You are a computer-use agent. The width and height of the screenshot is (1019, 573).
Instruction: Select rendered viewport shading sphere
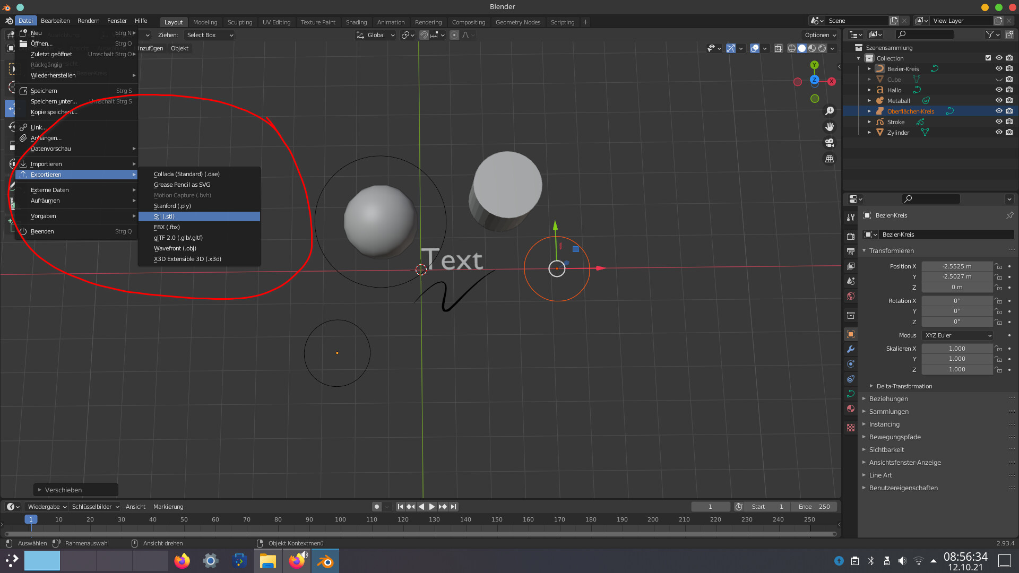pyautogui.click(x=822, y=48)
